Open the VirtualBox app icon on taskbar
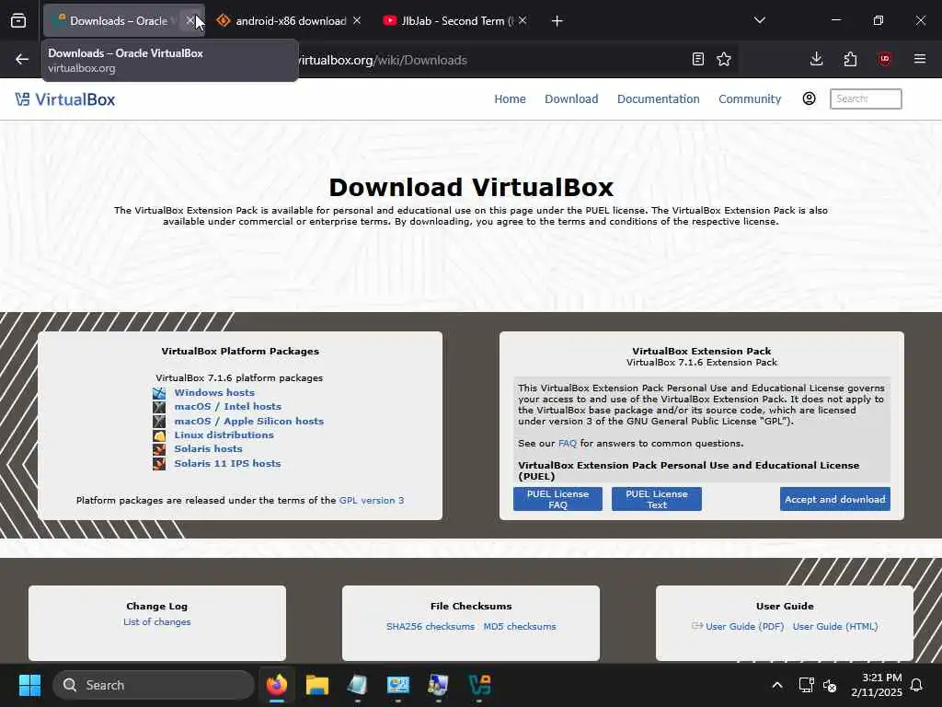Screen dimensions: 942x707 point(479,685)
